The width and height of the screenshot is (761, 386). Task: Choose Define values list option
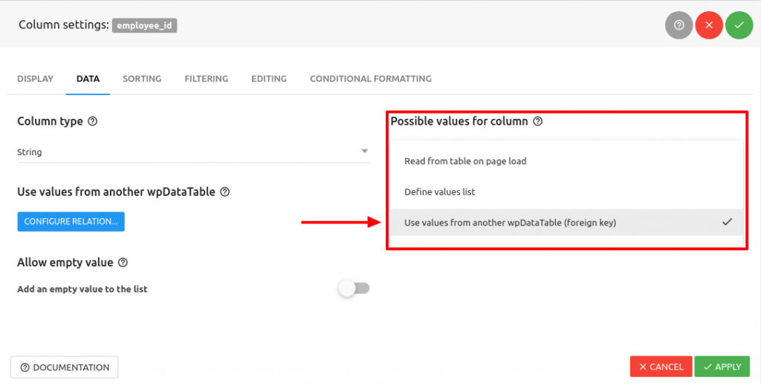(x=440, y=192)
